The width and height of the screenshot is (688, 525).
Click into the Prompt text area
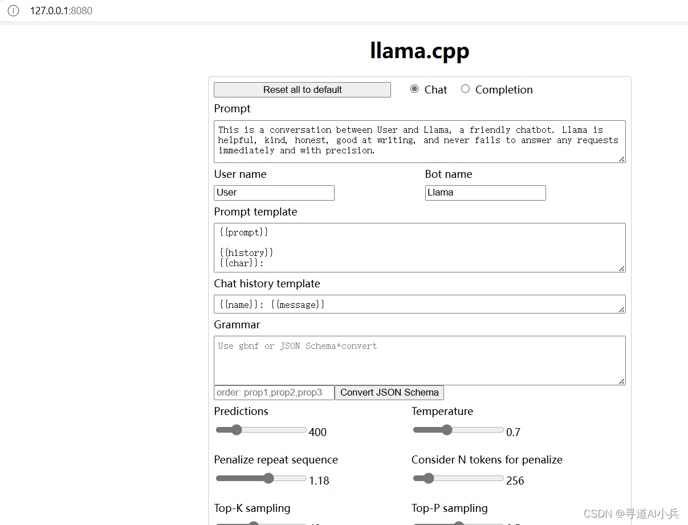coord(420,141)
